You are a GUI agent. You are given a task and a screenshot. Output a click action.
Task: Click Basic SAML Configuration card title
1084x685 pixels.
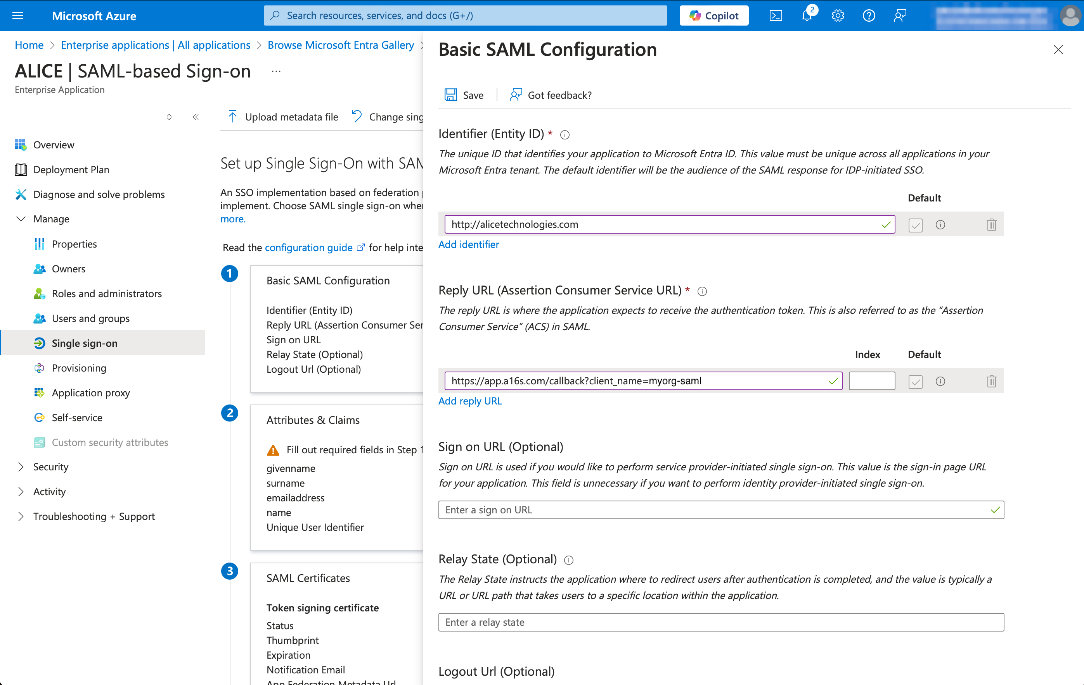(x=328, y=281)
